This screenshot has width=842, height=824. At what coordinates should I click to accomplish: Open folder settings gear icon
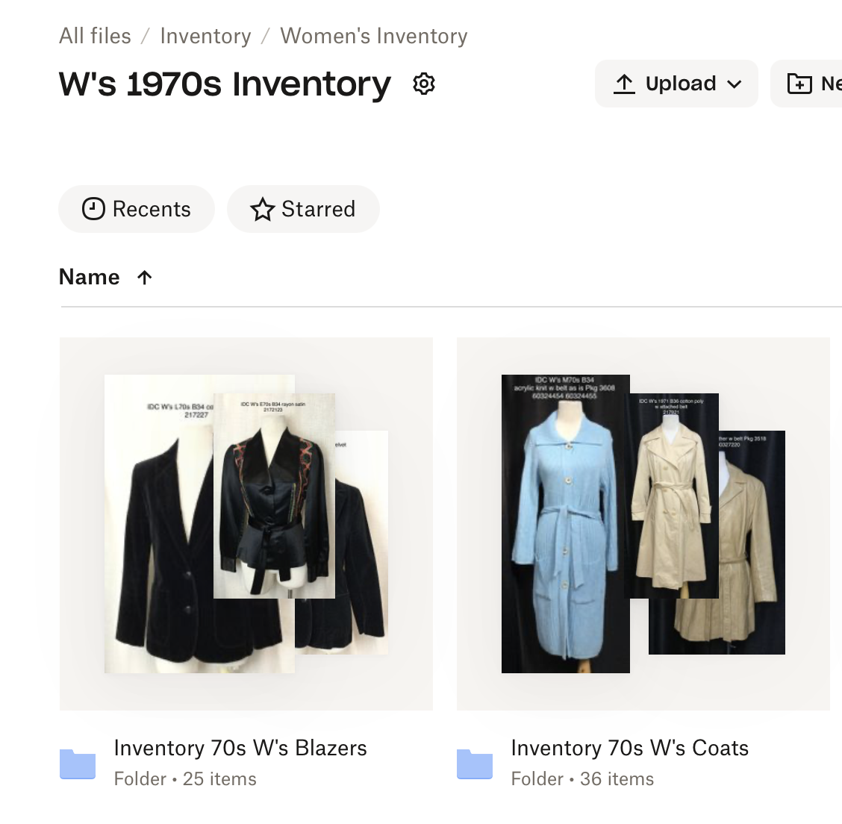click(x=424, y=84)
